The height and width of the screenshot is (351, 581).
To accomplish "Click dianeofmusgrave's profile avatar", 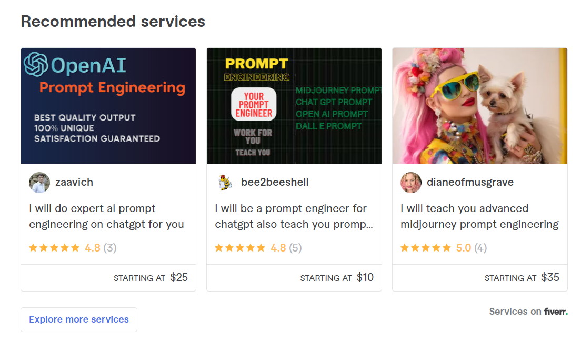I will click(411, 183).
